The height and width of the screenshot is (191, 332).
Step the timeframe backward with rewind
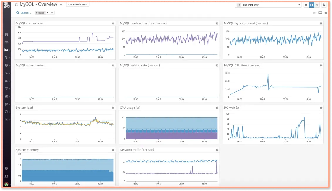click(306, 5)
